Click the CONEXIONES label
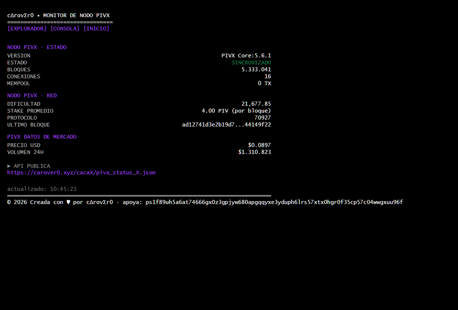 click(24, 76)
